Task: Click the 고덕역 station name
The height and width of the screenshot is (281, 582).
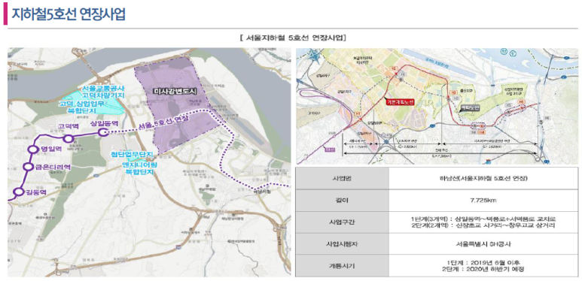Action: pos(68,127)
